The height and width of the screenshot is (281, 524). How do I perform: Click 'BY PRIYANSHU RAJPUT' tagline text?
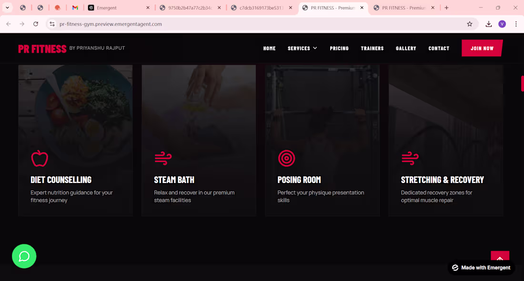point(97,48)
